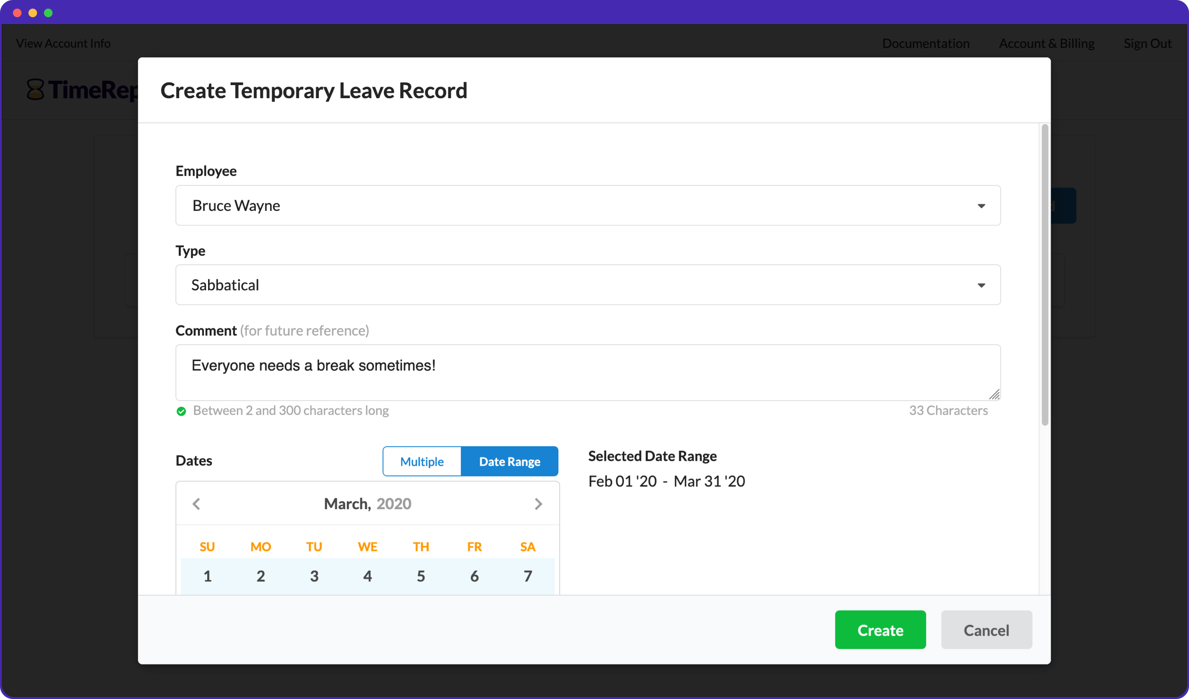Click the Type dropdown caret arrow
Image resolution: width=1189 pixels, height=699 pixels.
pos(981,286)
